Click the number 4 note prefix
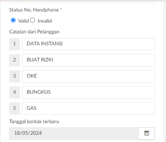 (15, 92)
